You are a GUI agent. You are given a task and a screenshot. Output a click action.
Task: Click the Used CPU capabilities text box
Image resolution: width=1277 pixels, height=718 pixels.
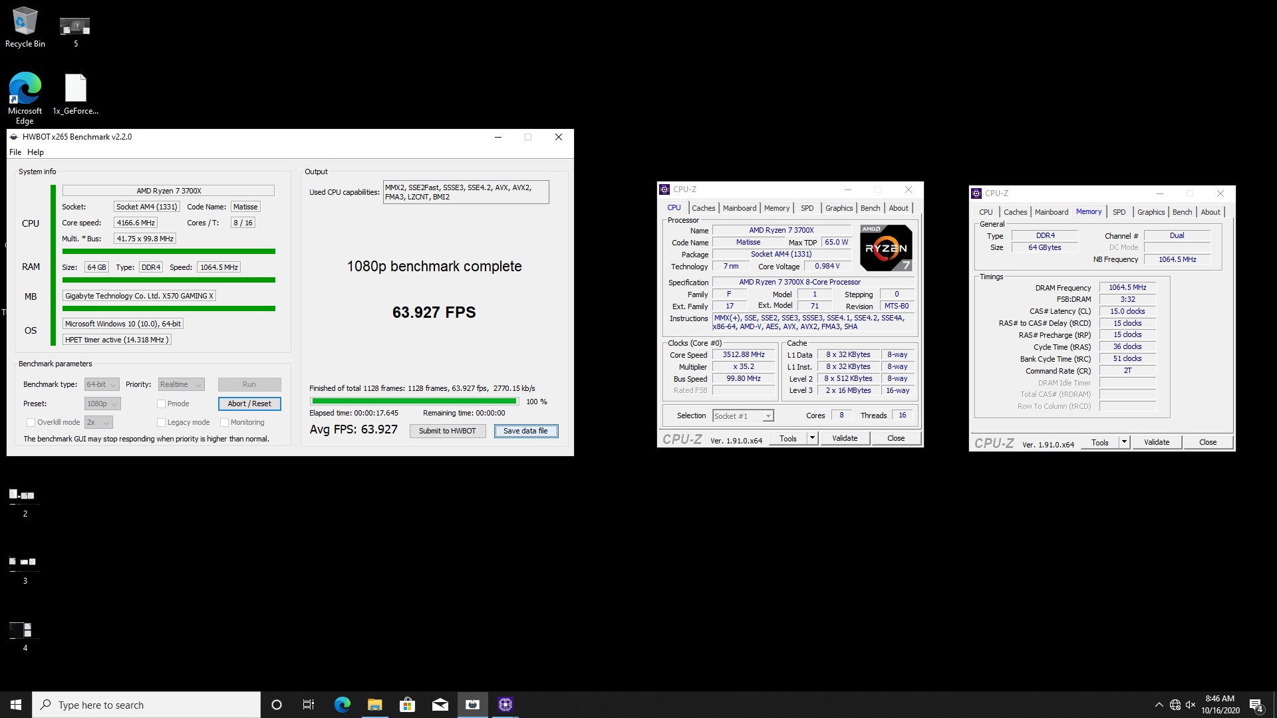(x=466, y=192)
